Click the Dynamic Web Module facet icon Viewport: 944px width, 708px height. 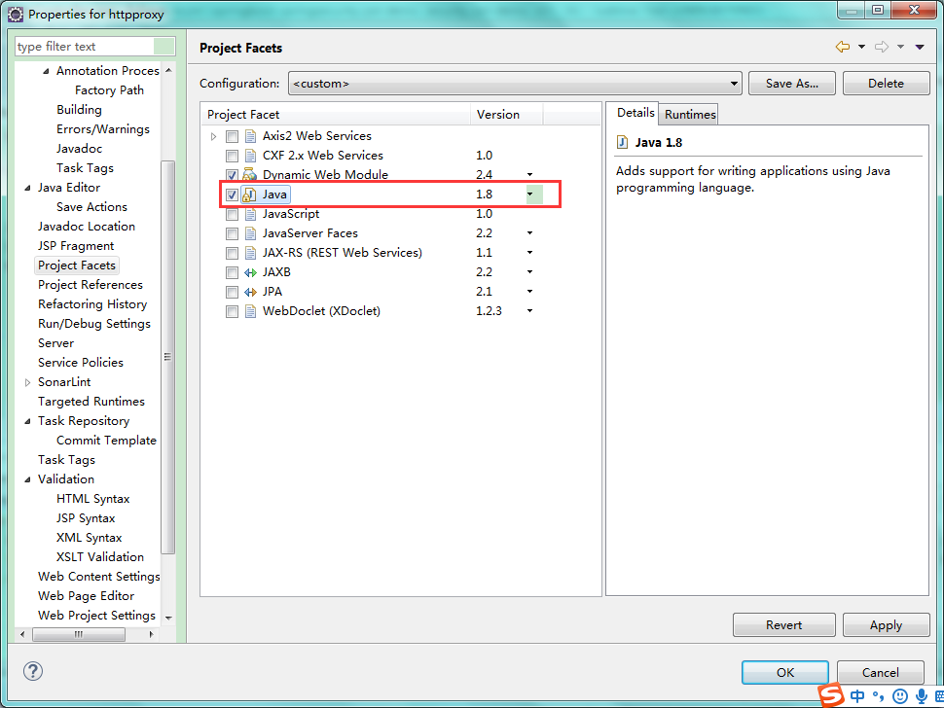pyautogui.click(x=250, y=175)
